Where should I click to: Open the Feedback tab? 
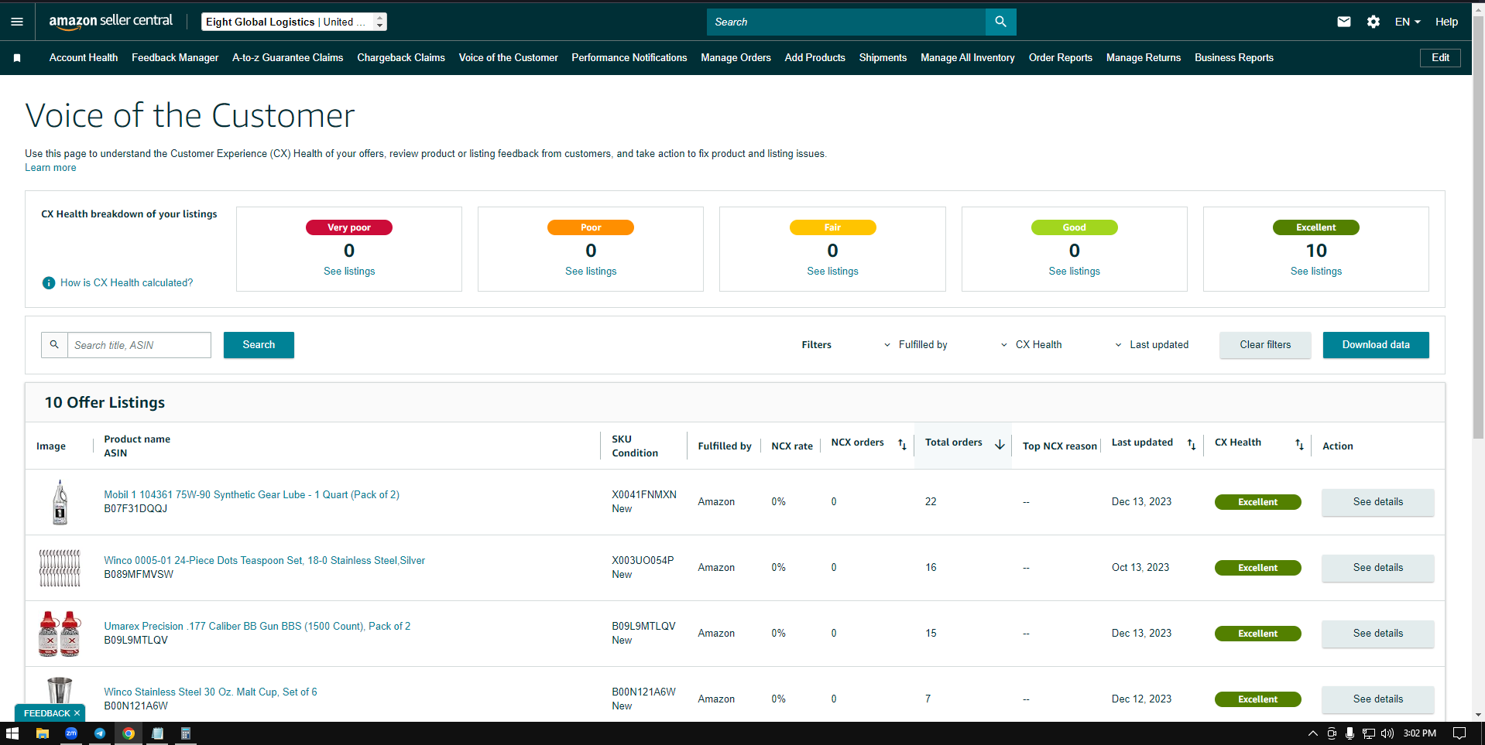click(x=47, y=713)
